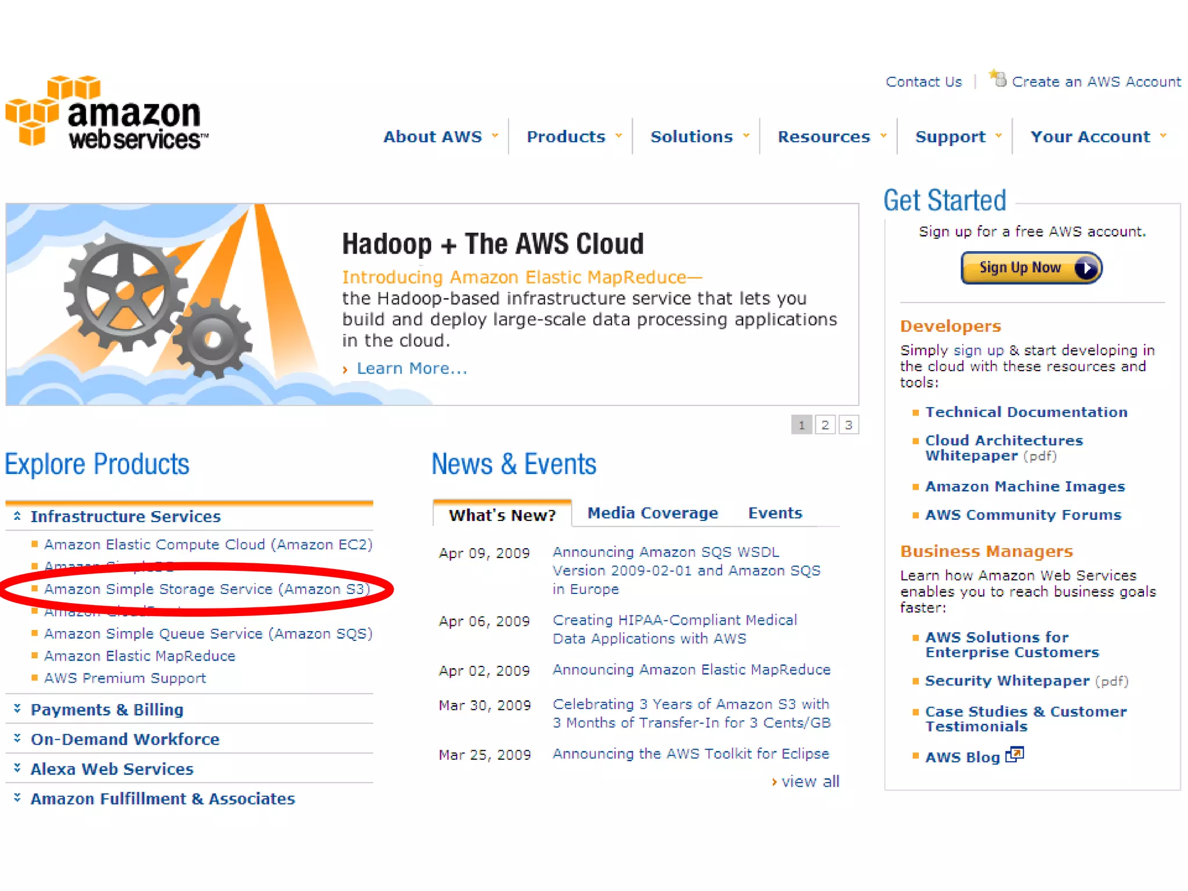The image size is (1188, 891).
Task: Click the Sign Up Now button
Action: [x=1031, y=268]
